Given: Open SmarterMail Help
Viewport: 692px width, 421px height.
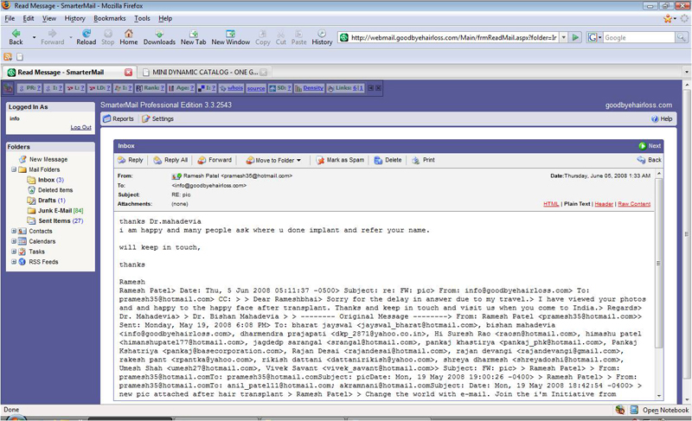Looking at the screenshot, I should tap(662, 118).
